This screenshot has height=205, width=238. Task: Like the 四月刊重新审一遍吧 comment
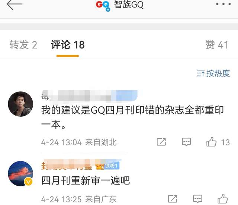tap(223, 199)
